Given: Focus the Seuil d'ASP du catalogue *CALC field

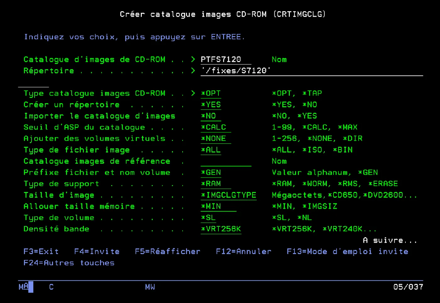Looking at the screenshot, I should 216,127.
